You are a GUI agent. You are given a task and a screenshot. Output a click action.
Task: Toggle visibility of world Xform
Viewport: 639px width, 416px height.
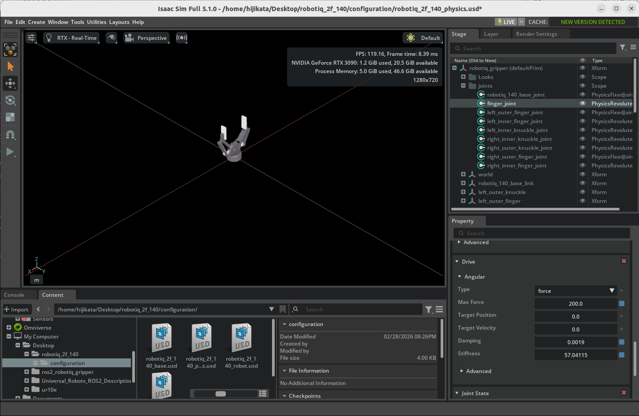tap(582, 174)
